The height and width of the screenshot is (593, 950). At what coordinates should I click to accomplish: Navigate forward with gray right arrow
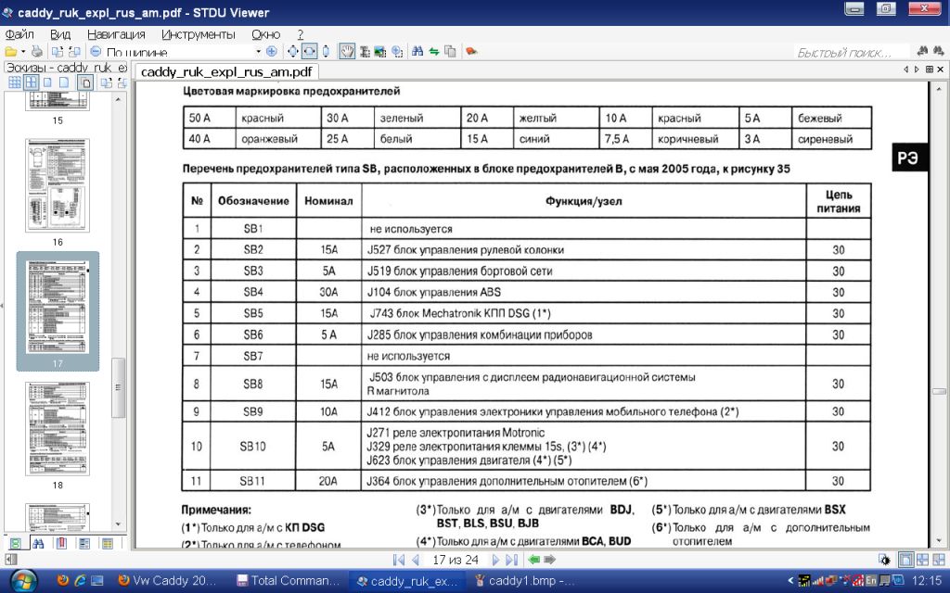549,560
